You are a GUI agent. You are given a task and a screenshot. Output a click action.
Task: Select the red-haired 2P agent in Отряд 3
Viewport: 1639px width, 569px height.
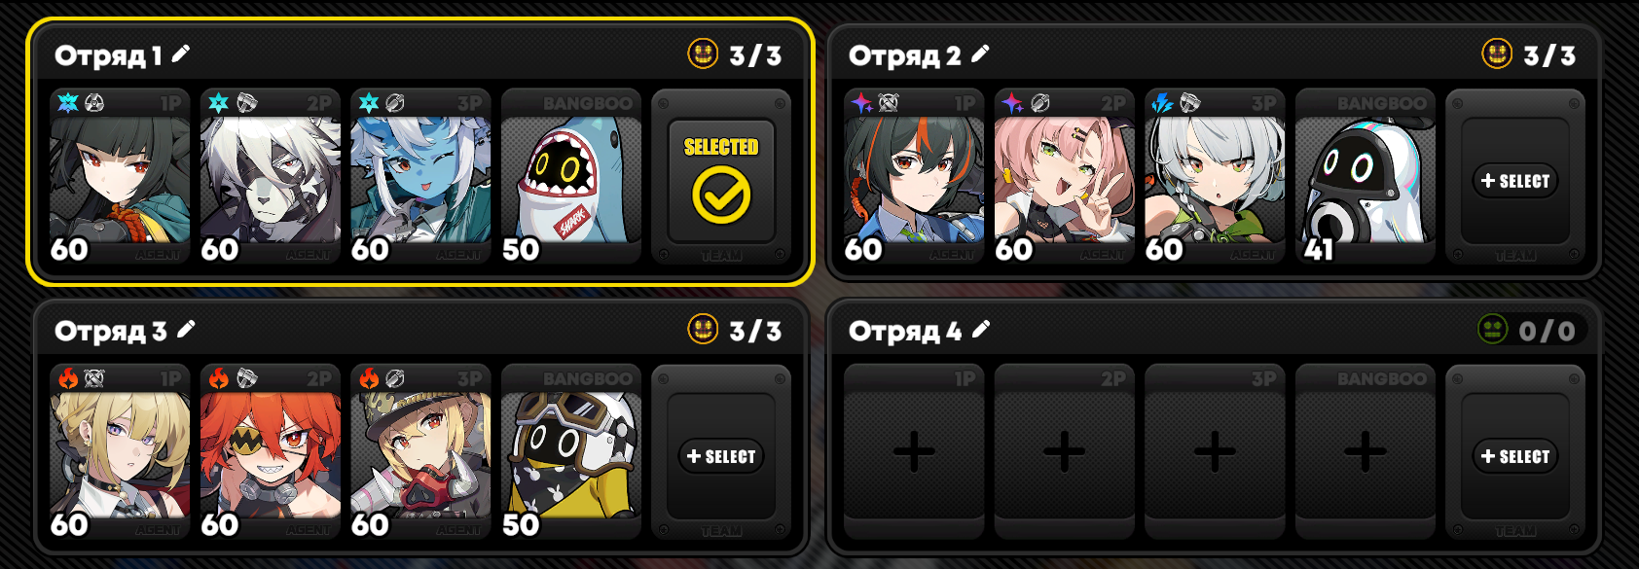pos(271,452)
